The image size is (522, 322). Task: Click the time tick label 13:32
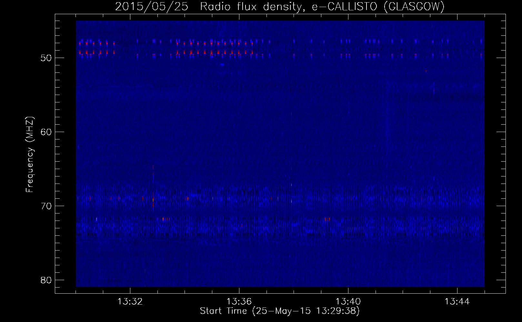click(130, 302)
